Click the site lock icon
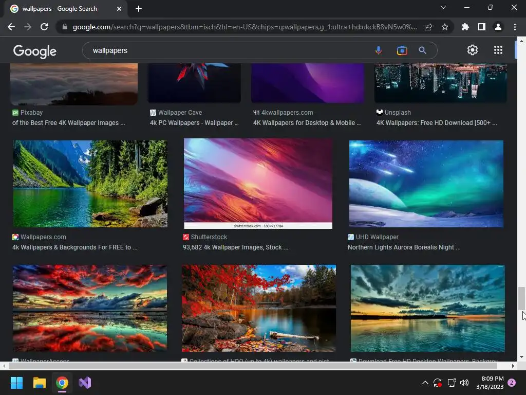 pos(65,27)
